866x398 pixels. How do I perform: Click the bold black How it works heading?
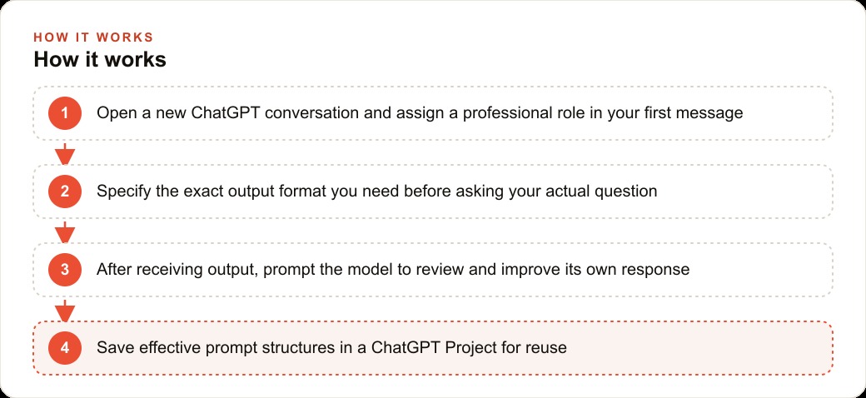tap(100, 60)
